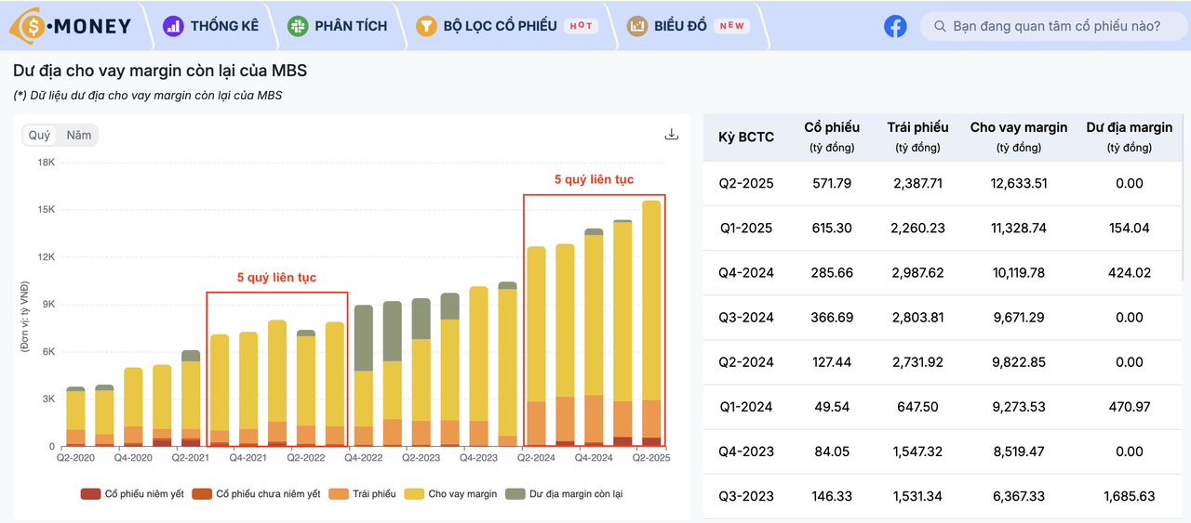Click the Q2-2020 bar in chart
1191x523 pixels.
pyautogui.click(x=75, y=416)
